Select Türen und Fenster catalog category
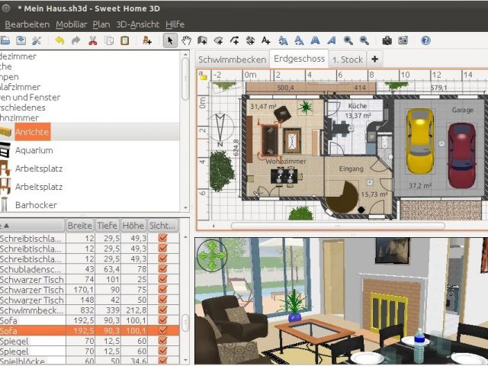The width and height of the screenshot is (488, 366). [x=30, y=97]
